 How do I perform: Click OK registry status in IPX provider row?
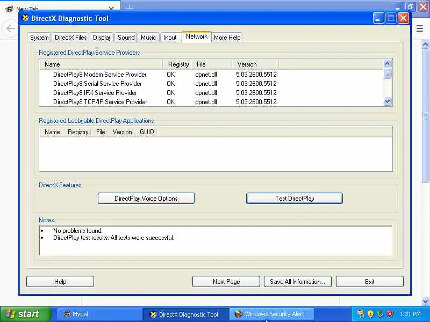170,93
